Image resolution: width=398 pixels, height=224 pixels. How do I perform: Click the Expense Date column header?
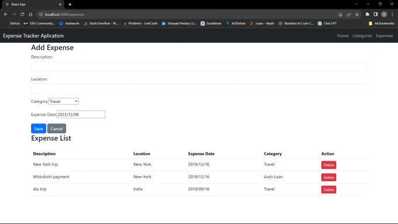[x=201, y=154]
